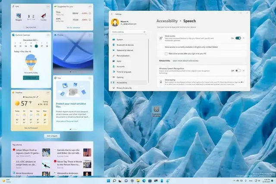The height and width of the screenshot is (184, 276).
Task: Click Go to watchlist link
Action: 74,28
